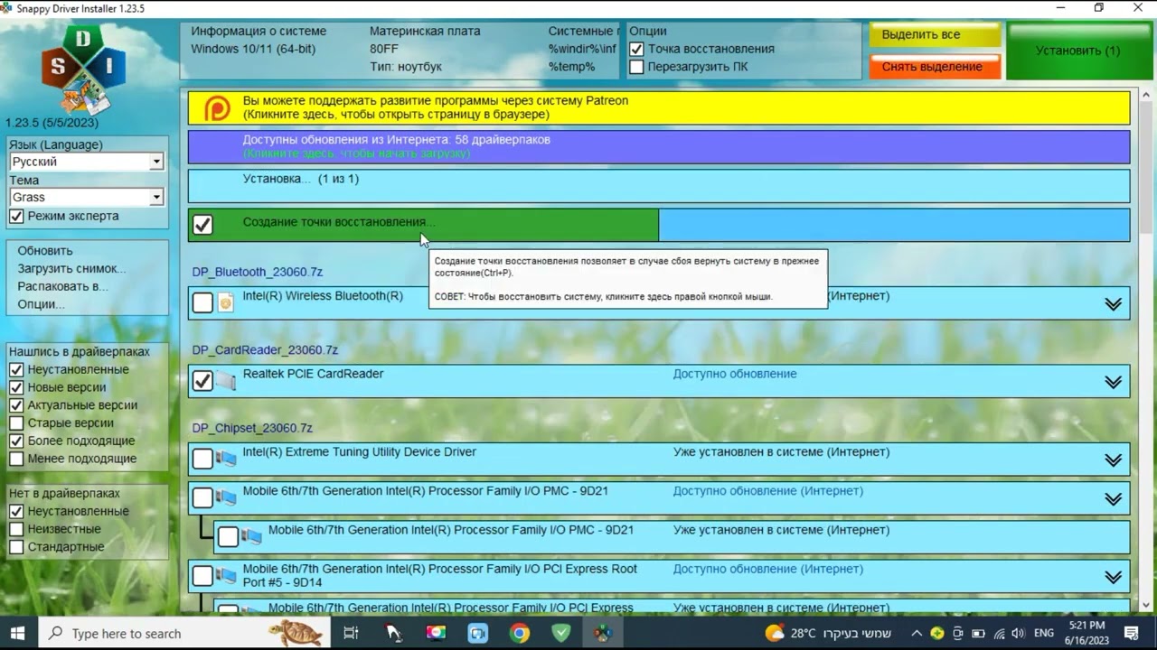Check the indented I/O PMC - 9D21 installed driver

(228, 537)
